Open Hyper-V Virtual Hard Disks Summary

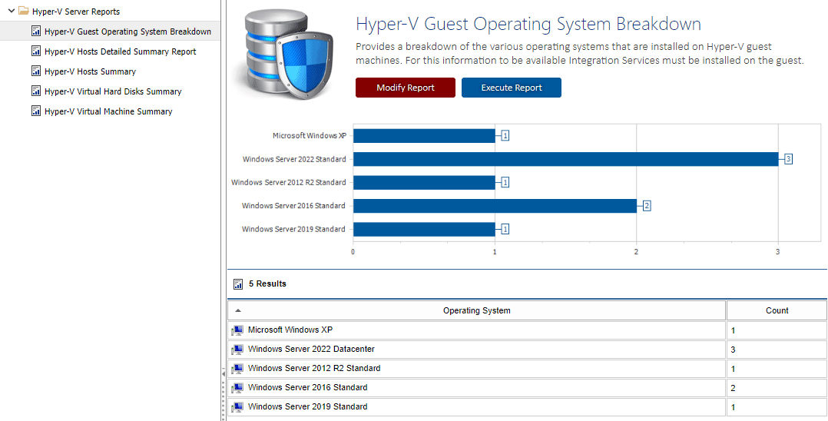[113, 91]
